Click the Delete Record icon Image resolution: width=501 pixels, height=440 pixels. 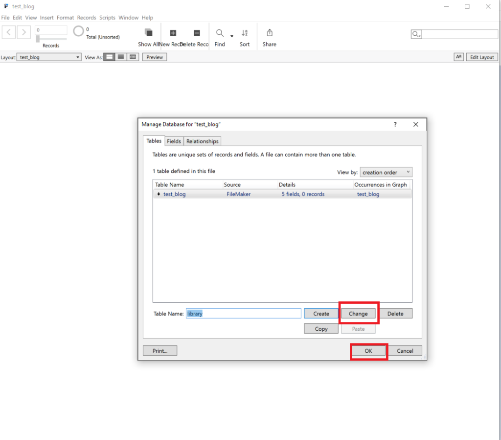point(197,33)
